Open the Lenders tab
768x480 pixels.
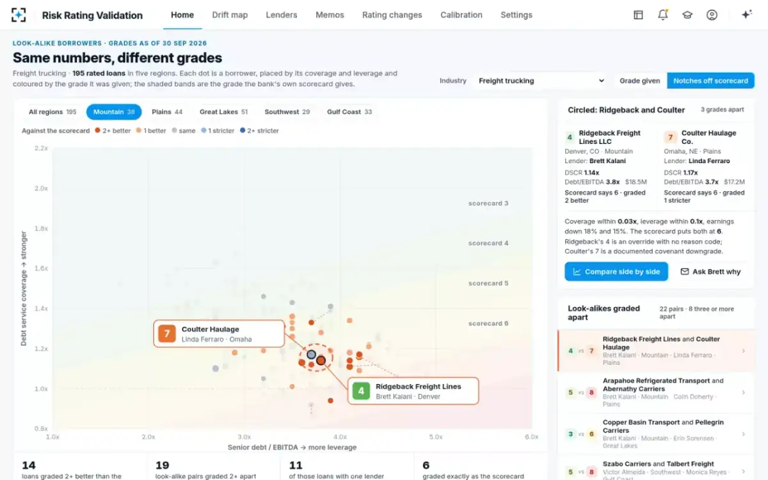(282, 15)
